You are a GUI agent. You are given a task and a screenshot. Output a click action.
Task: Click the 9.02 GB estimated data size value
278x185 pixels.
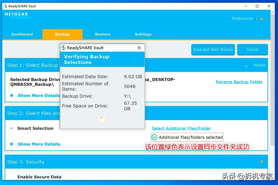point(133,77)
